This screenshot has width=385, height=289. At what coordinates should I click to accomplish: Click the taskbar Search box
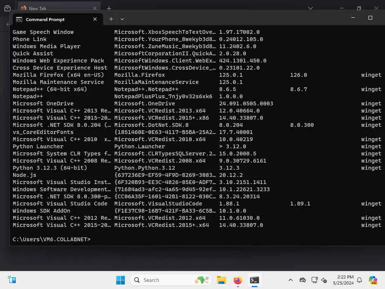171,280
